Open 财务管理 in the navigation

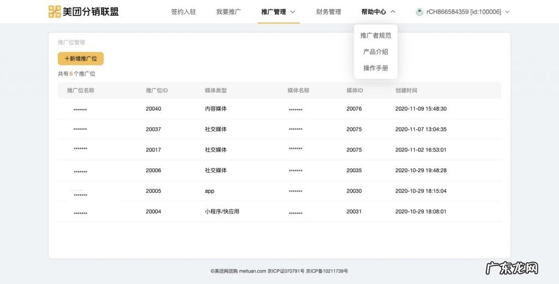click(328, 12)
